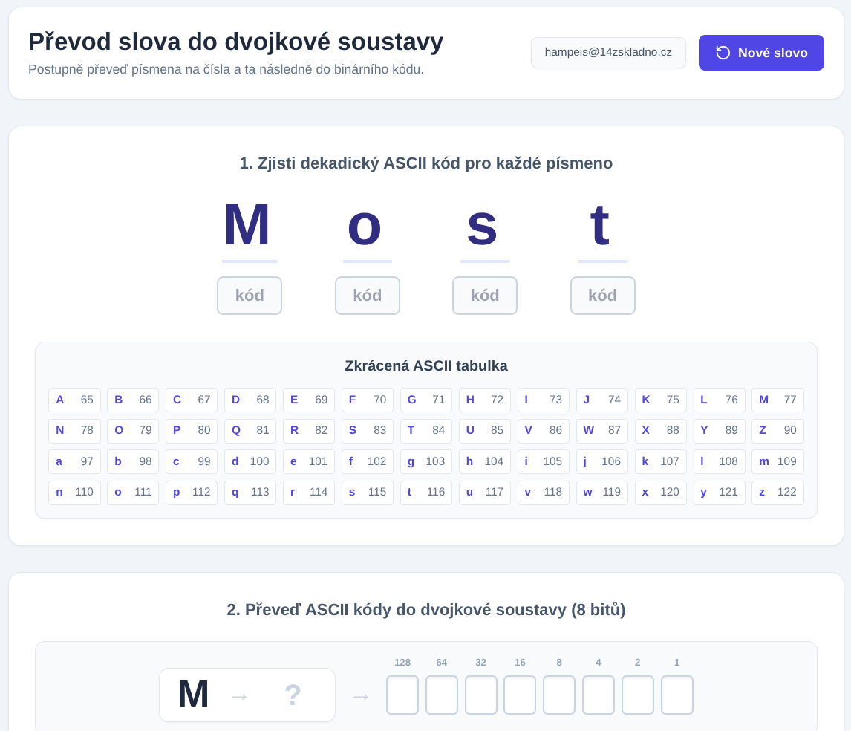Select the 32 bit box
851x731 pixels.
pyautogui.click(x=481, y=695)
